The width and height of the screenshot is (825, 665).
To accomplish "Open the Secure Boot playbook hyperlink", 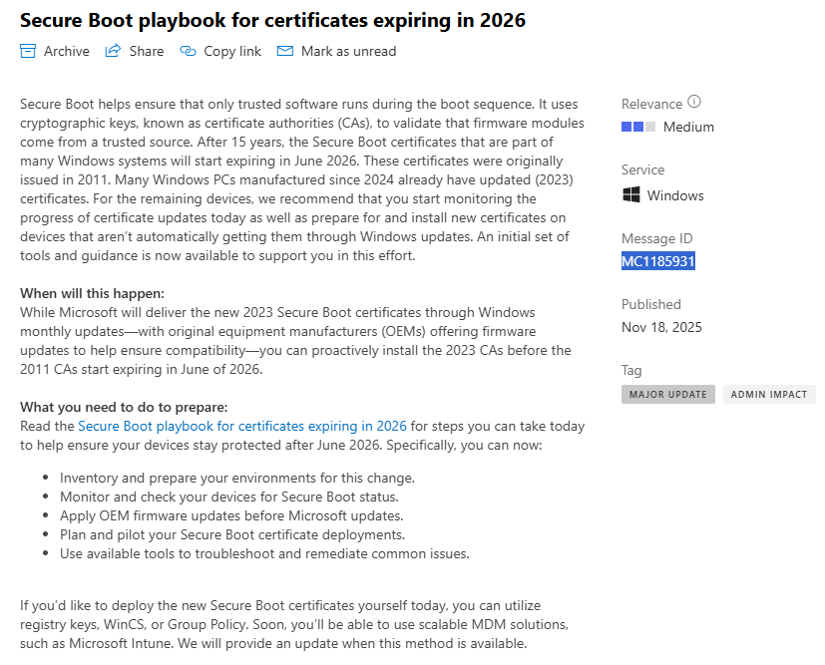I will [242, 426].
